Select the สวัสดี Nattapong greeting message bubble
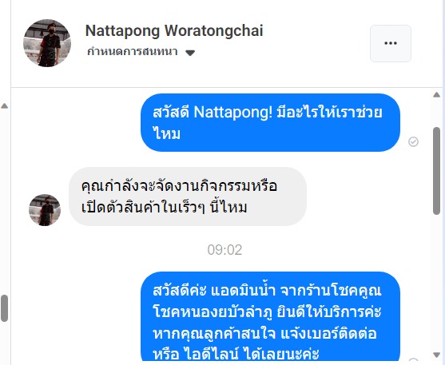Screen dimensions: 445x365 [271, 123]
